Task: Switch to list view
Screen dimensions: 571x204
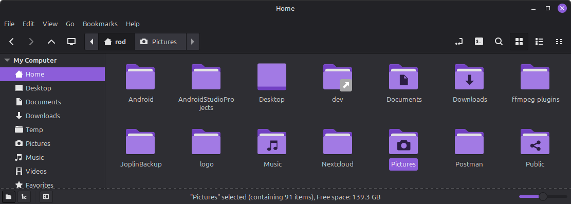Action: [x=539, y=42]
